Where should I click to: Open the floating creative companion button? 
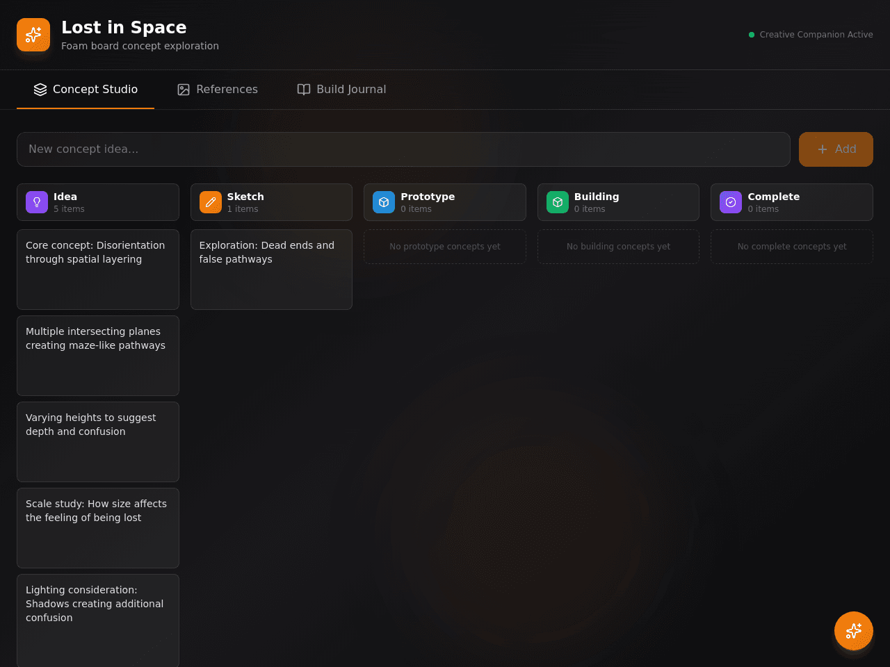(854, 631)
